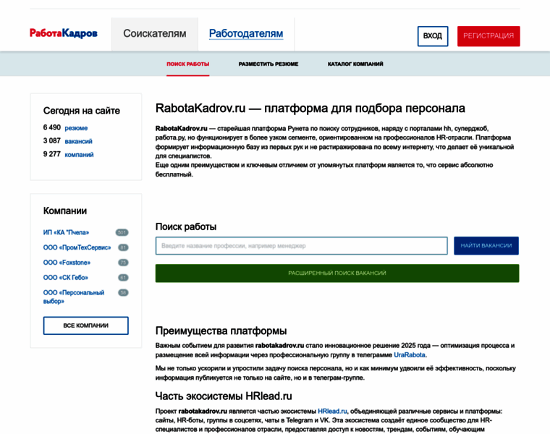Expand РАСШИРЕННЫЙ ПОИСК ВАКАНСИИ advanced search
This screenshot has width=550, height=434.
337,273
